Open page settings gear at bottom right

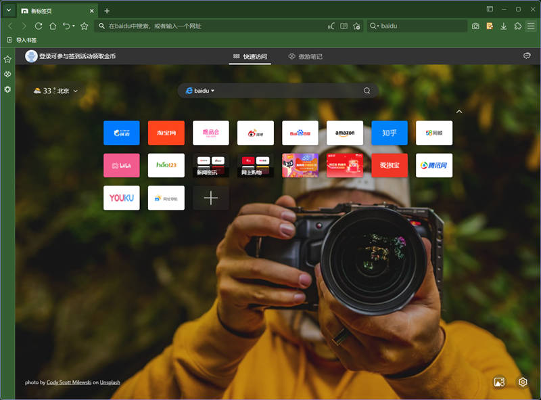pos(523,382)
